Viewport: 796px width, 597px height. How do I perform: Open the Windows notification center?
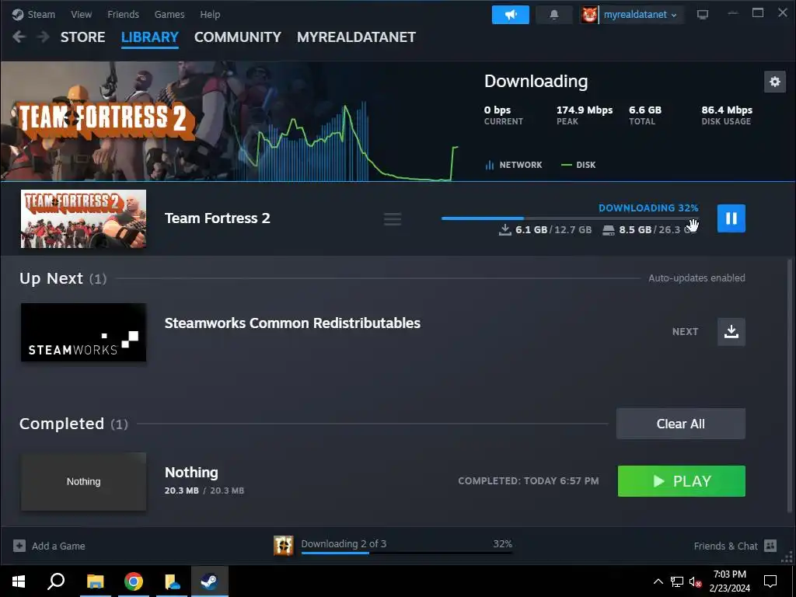pos(770,581)
